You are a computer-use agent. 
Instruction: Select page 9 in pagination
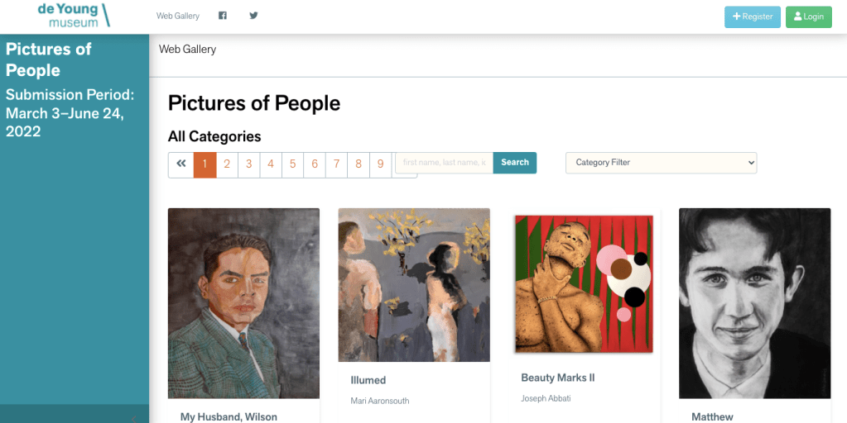[x=380, y=164]
